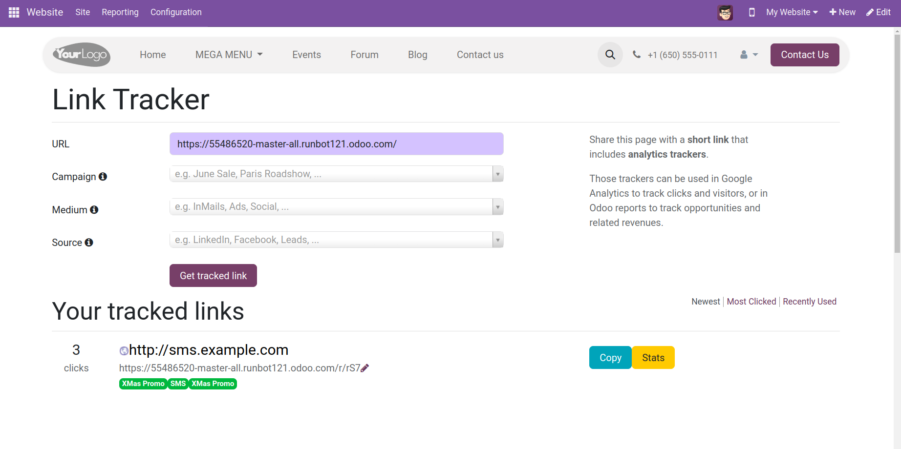
Task: Copy the tracked short link
Action: coord(610,358)
